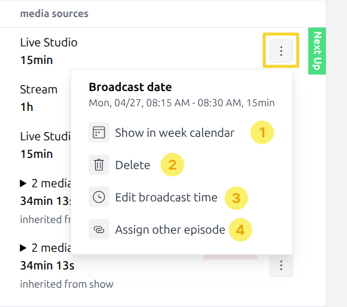Open the three-dot menu for Live Studio 15min
Viewport: 347px width, 307px height.
[x=281, y=51]
